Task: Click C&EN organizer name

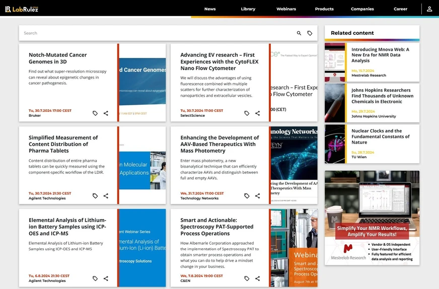Action: tap(185, 280)
